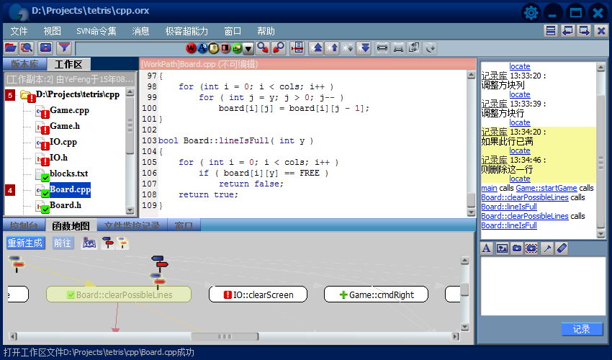
Task: Select blocks.txt in the file tree
Action: point(68,174)
